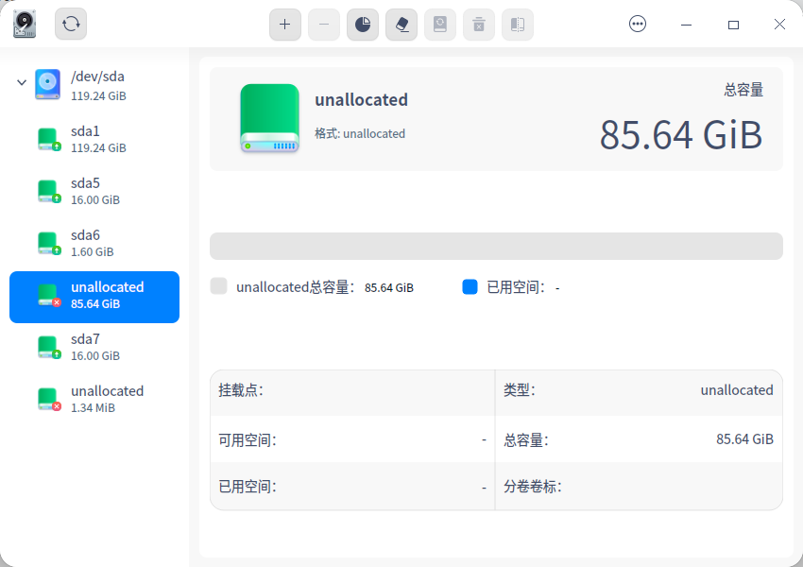Click the green unallocated partition badge icon
Image resolution: width=803 pixels, height=567 pixels.
coord(271,117)
